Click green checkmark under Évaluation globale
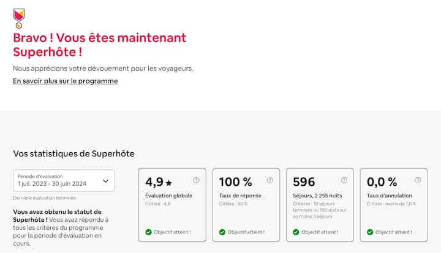The height and width of the screenshot is (253, 441). tap(148, 232)
